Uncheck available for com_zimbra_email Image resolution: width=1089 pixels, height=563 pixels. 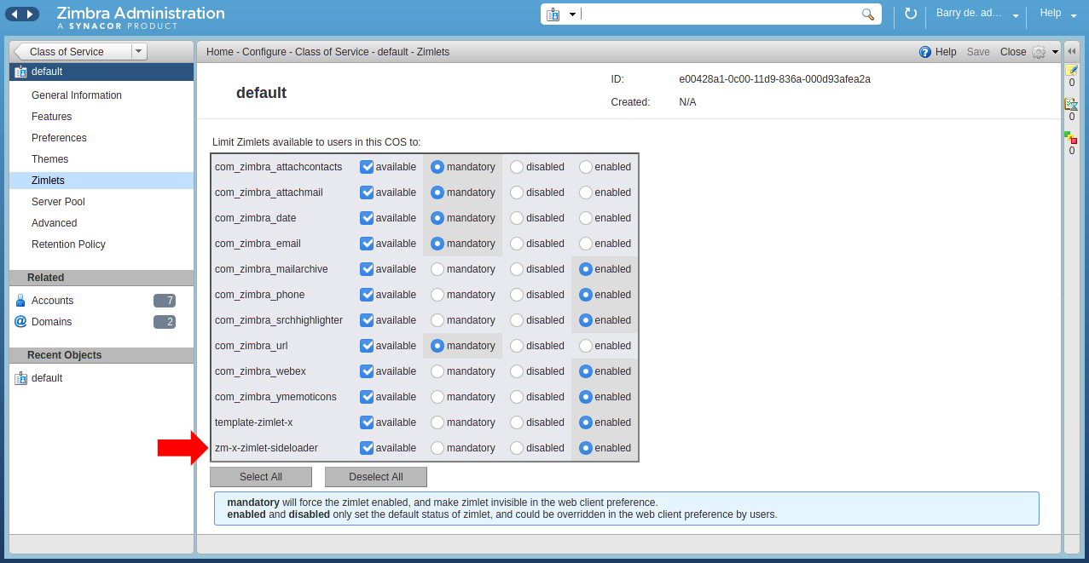pyautogui.click(x=367, y=244)
